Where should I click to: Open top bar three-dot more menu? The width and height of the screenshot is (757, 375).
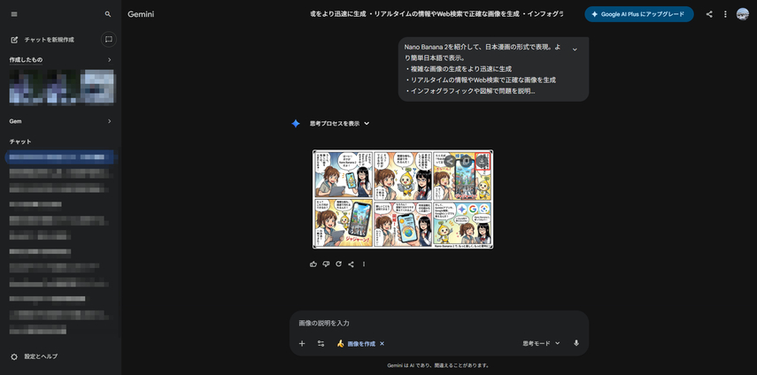pos(724,14)
